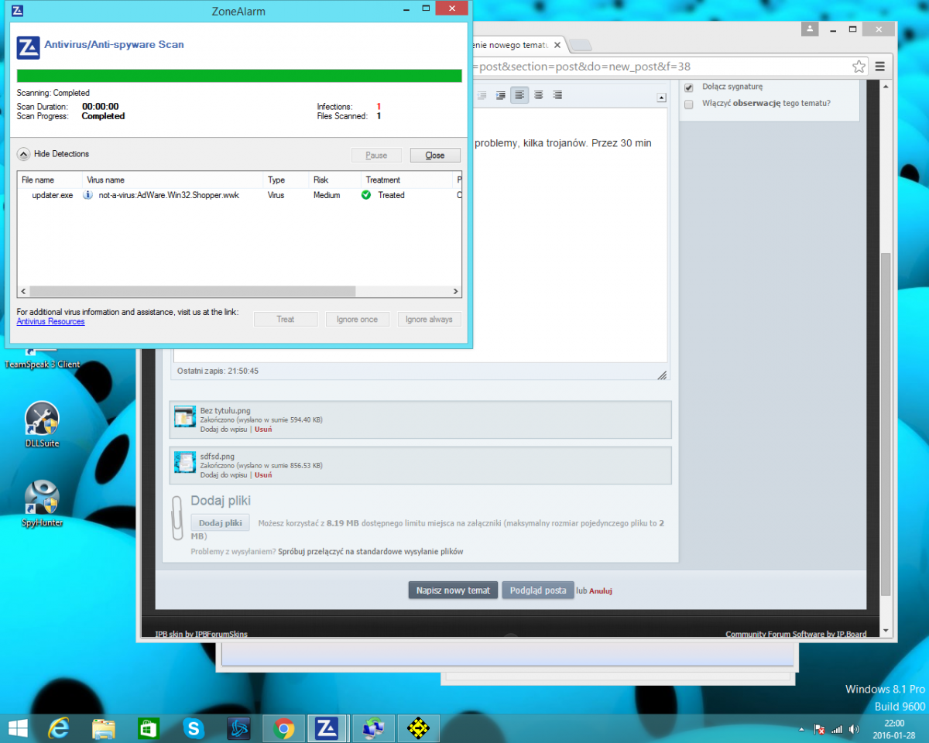Click the Bez tytułu.png attachment thumbnail

(x=185, y=419)
